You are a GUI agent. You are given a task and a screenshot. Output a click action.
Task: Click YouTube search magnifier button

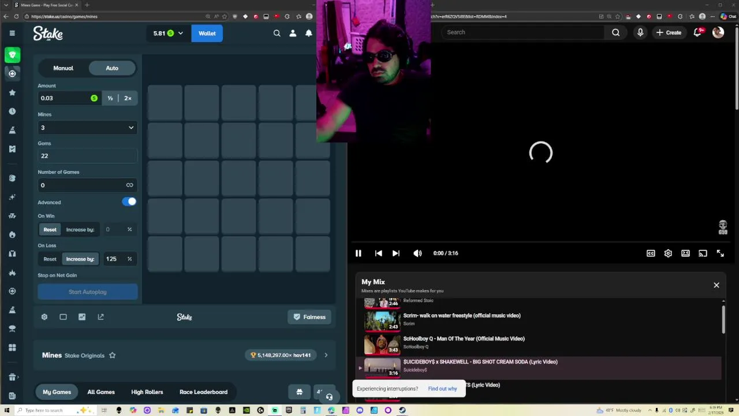tap(615, 32)
